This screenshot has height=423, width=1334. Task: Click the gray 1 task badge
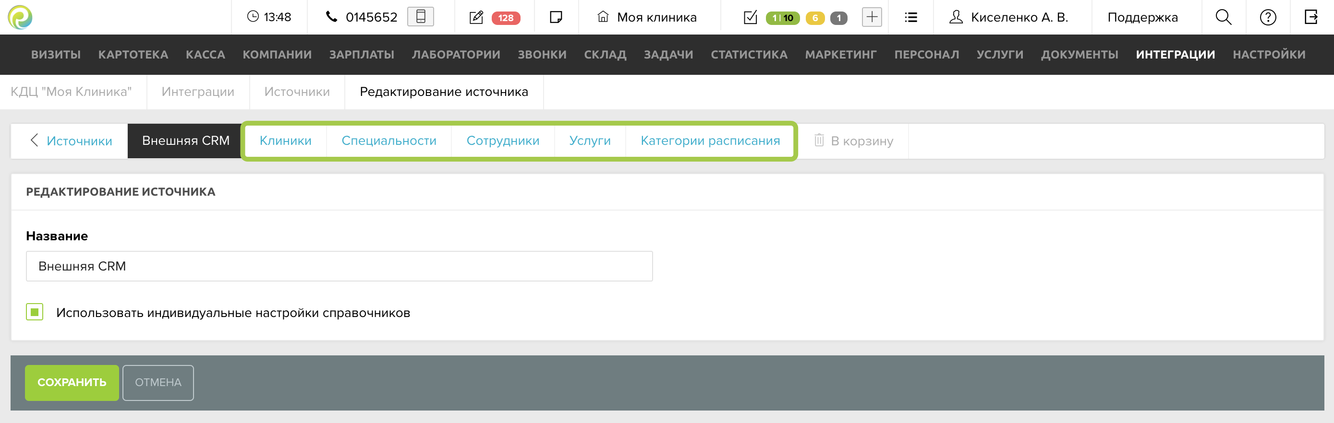[839, 18]
